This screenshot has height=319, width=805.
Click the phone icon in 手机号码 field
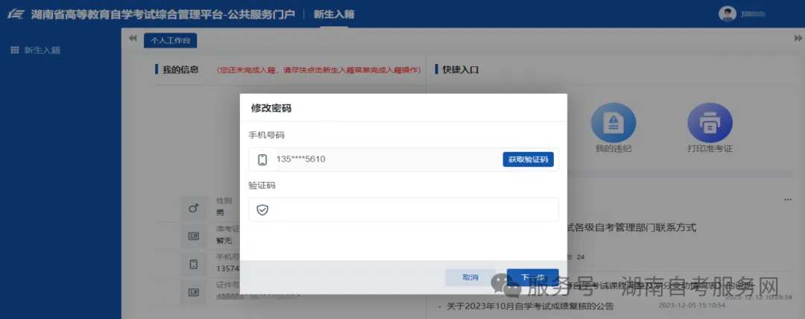262,159
